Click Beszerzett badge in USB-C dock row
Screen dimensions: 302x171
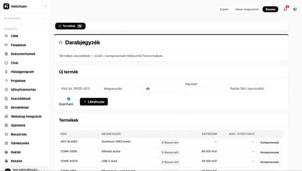pyautogui.click(x=170, y=162)
